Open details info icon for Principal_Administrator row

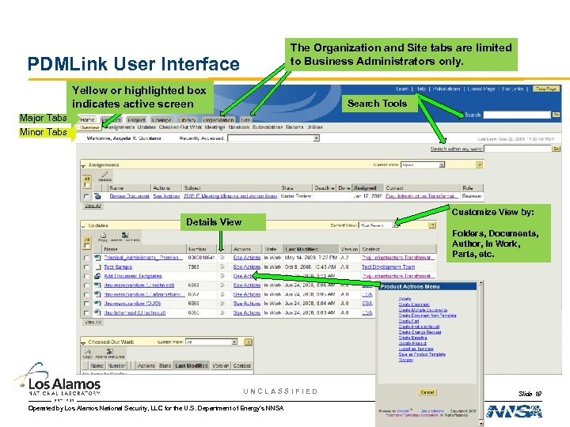click(x=222, y=258)
